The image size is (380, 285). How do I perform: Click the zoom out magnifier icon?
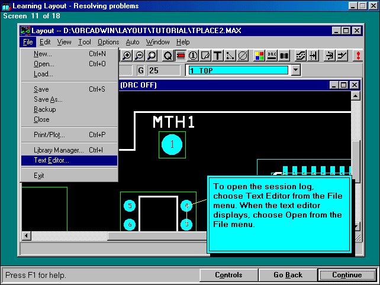139,56
